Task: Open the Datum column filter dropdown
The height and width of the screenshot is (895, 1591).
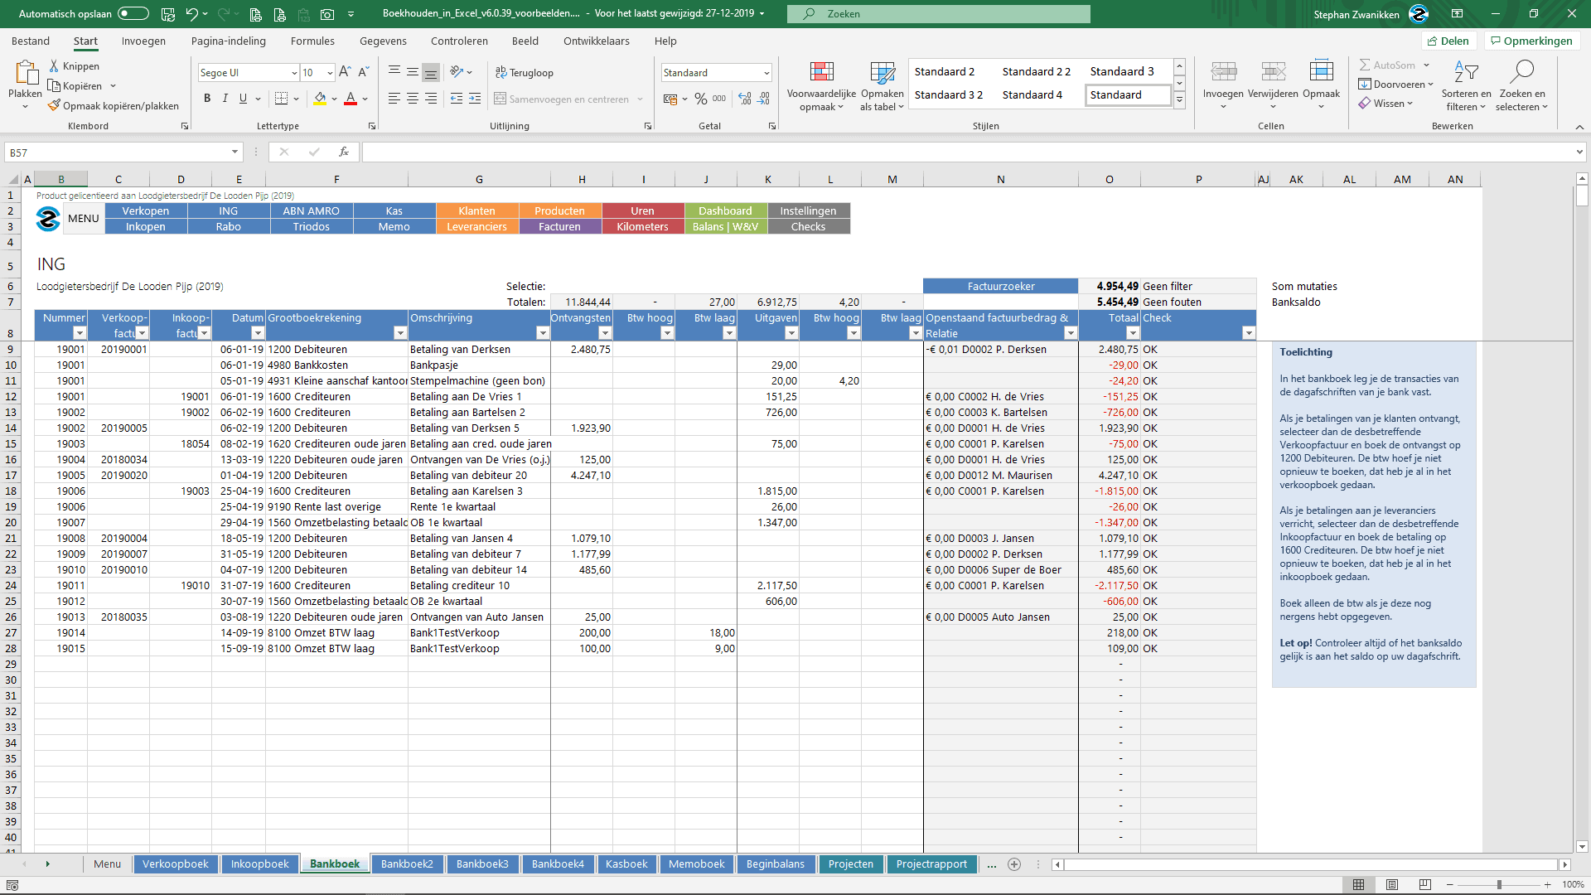Action: point(258,333)
